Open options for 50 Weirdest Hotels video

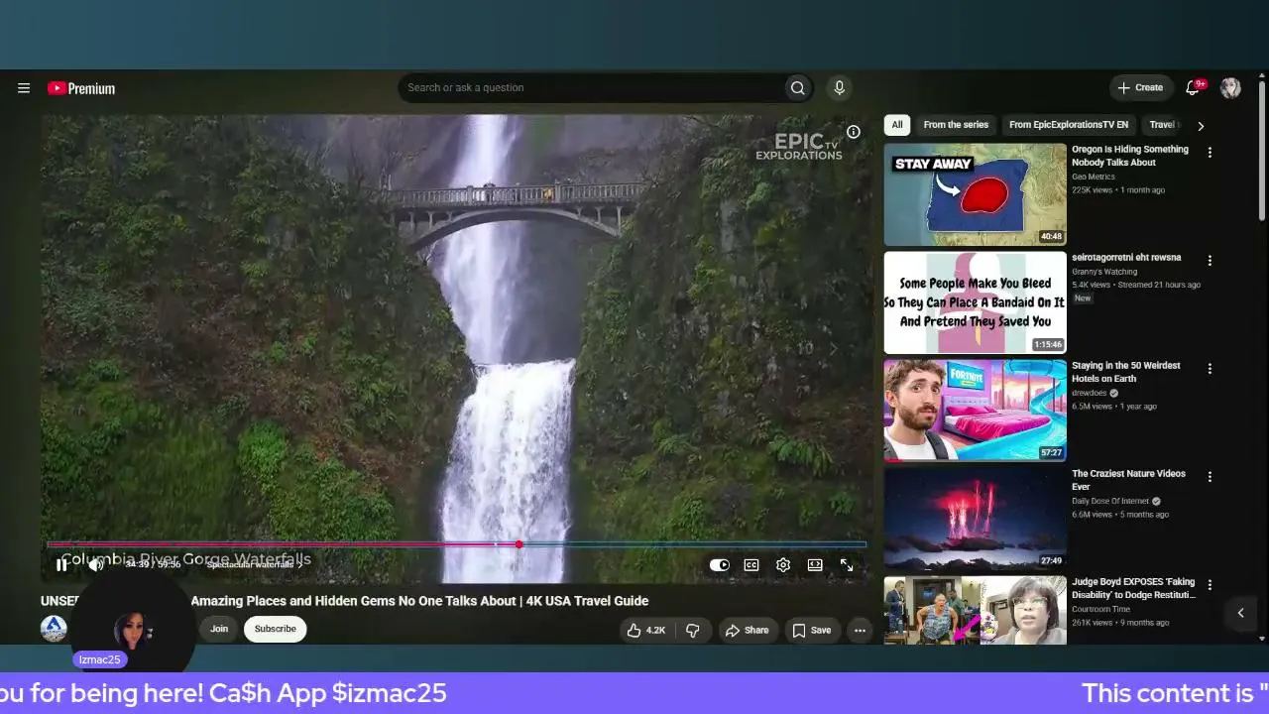(1210, 369)
